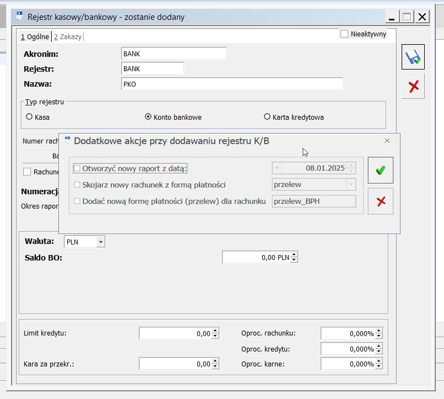Click the red X cancel icon in main window

coord(413,86)
